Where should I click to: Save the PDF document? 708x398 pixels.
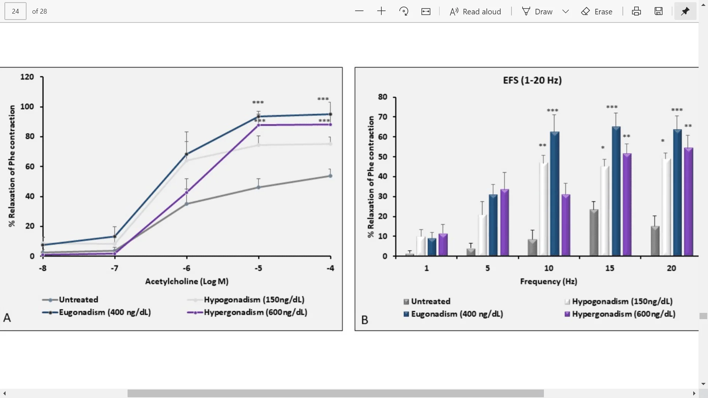(659, 11)
